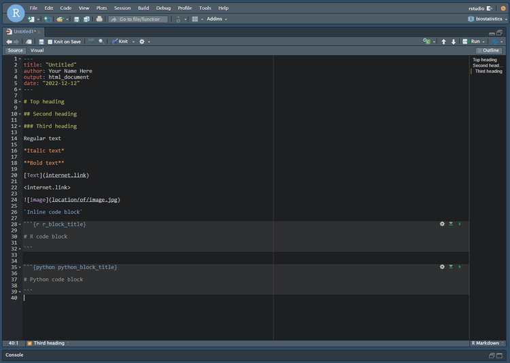Click the Insert new code chunk icon
This screenshot has width=510, height=363.
click(x=426, y=41)
